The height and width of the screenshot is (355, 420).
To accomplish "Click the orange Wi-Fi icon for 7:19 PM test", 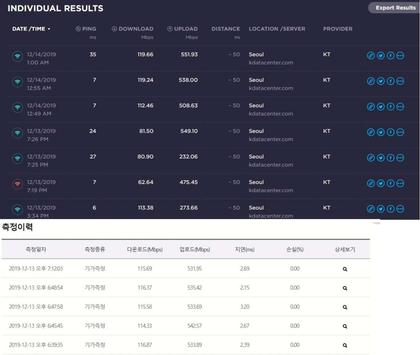I will coord(17,184).
